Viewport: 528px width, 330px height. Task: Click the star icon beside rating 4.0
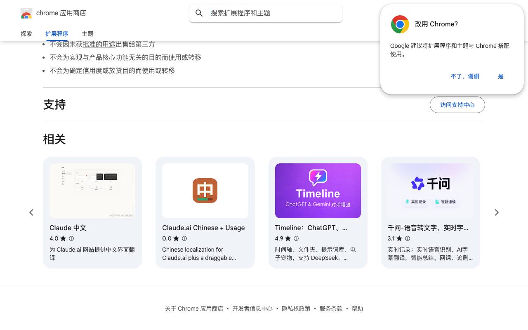click(63, 238)
